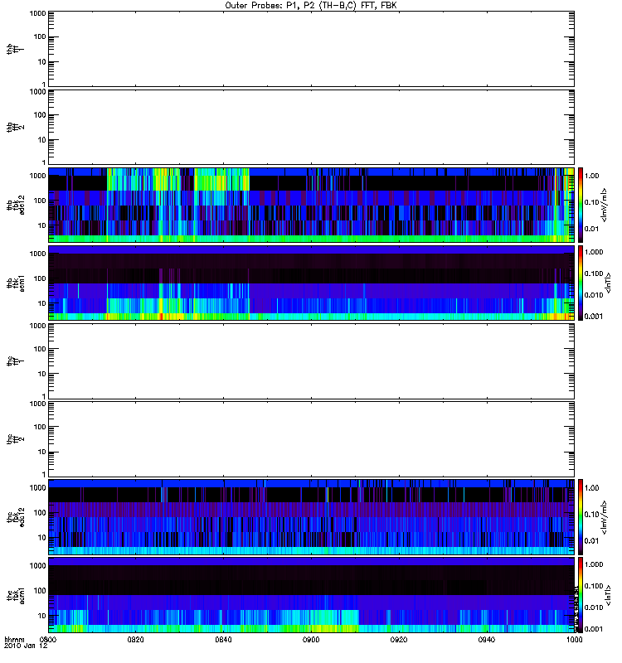Click the "1000" tick of the thb fff 1 panel
Screen dimensions: 622x663
[x=37, y=13]
